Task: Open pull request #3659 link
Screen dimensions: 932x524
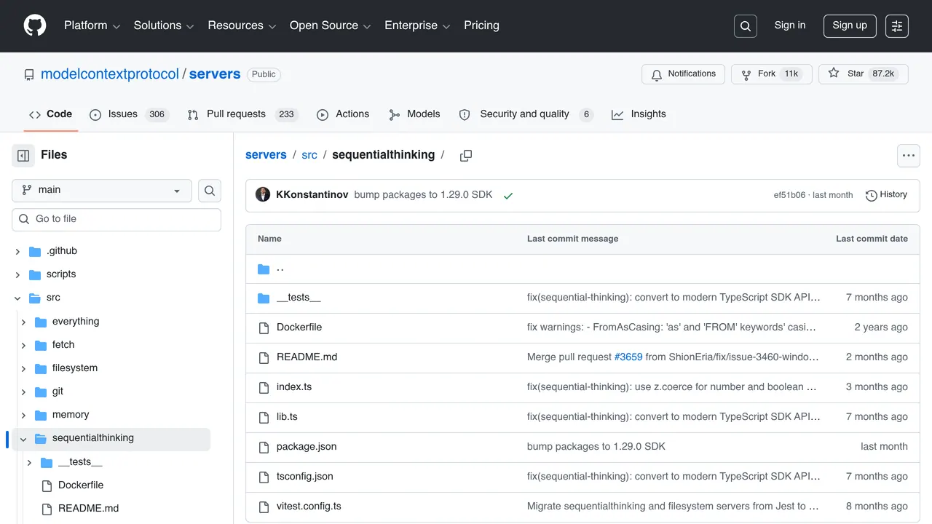Action: (628, 357)
